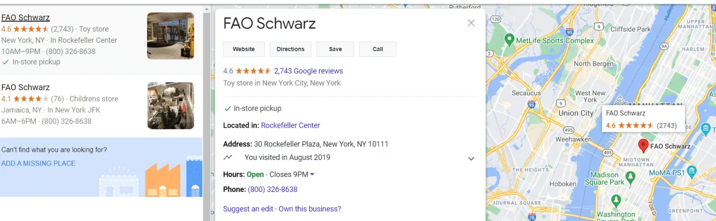Select the Rockefeller Center store photo thumbnail
Viewport: 716px width, 221px height.
pyautogui.click(x=170, y=36)
